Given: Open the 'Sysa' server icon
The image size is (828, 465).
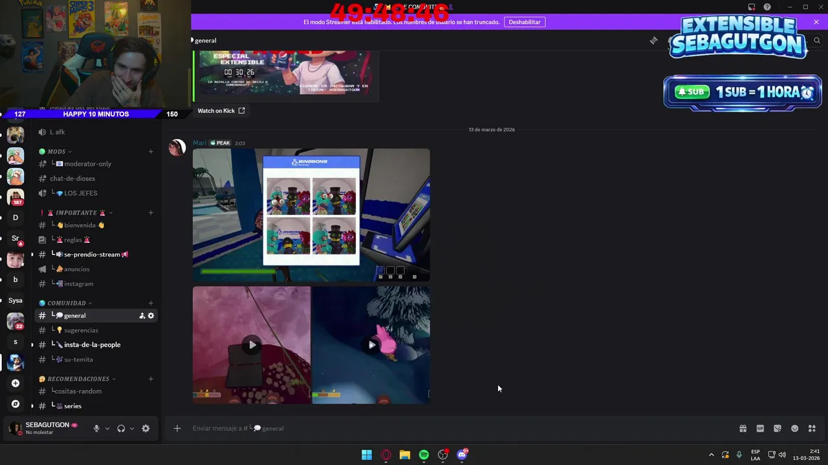Looking at the screenshot, I should coord(16,300).
